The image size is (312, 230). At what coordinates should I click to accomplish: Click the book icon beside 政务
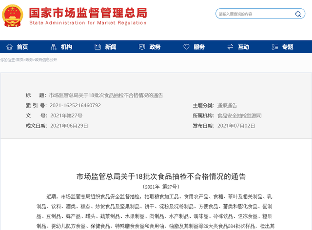click(x=142, y=47)
